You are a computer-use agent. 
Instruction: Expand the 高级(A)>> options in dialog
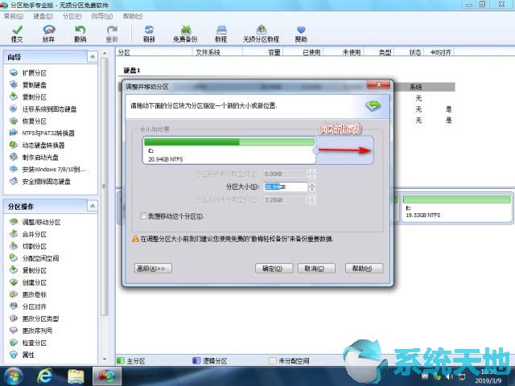pos(152,268)
